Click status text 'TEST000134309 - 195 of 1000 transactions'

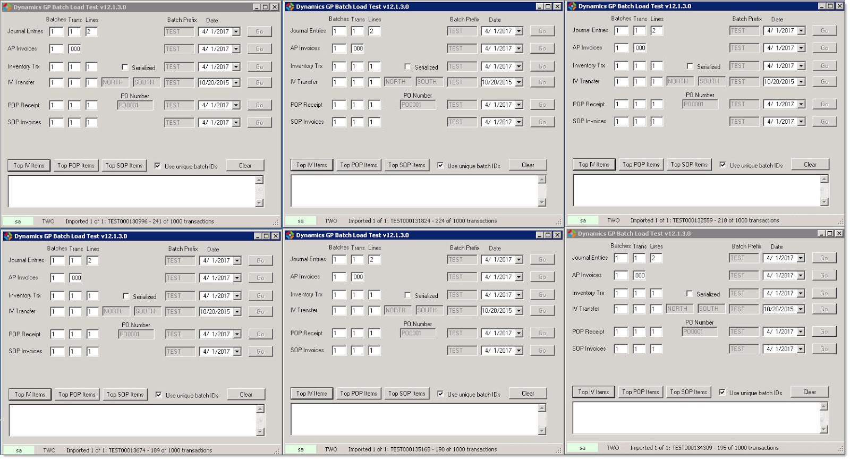click(725, 448)
